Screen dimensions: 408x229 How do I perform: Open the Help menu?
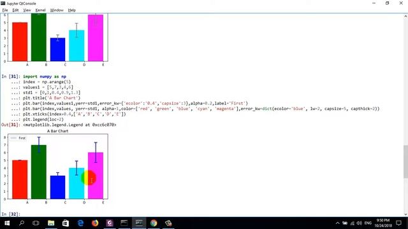tap(72, 10)
